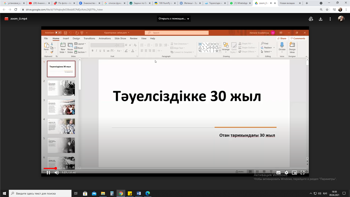The image size is (350, 197).
Task: Toggle Underline text formatting
Action: tap(100, 51)
